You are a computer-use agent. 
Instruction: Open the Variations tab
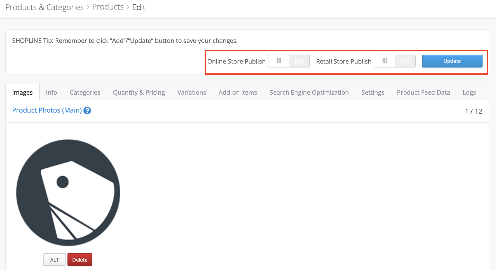click(192, 92)
